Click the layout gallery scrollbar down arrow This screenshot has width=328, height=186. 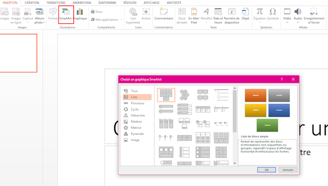tap(234, 163)
